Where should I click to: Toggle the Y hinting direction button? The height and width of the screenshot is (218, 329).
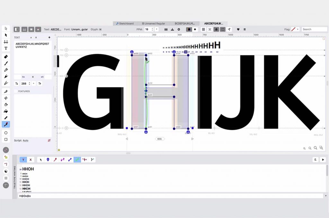click(23, 159)
